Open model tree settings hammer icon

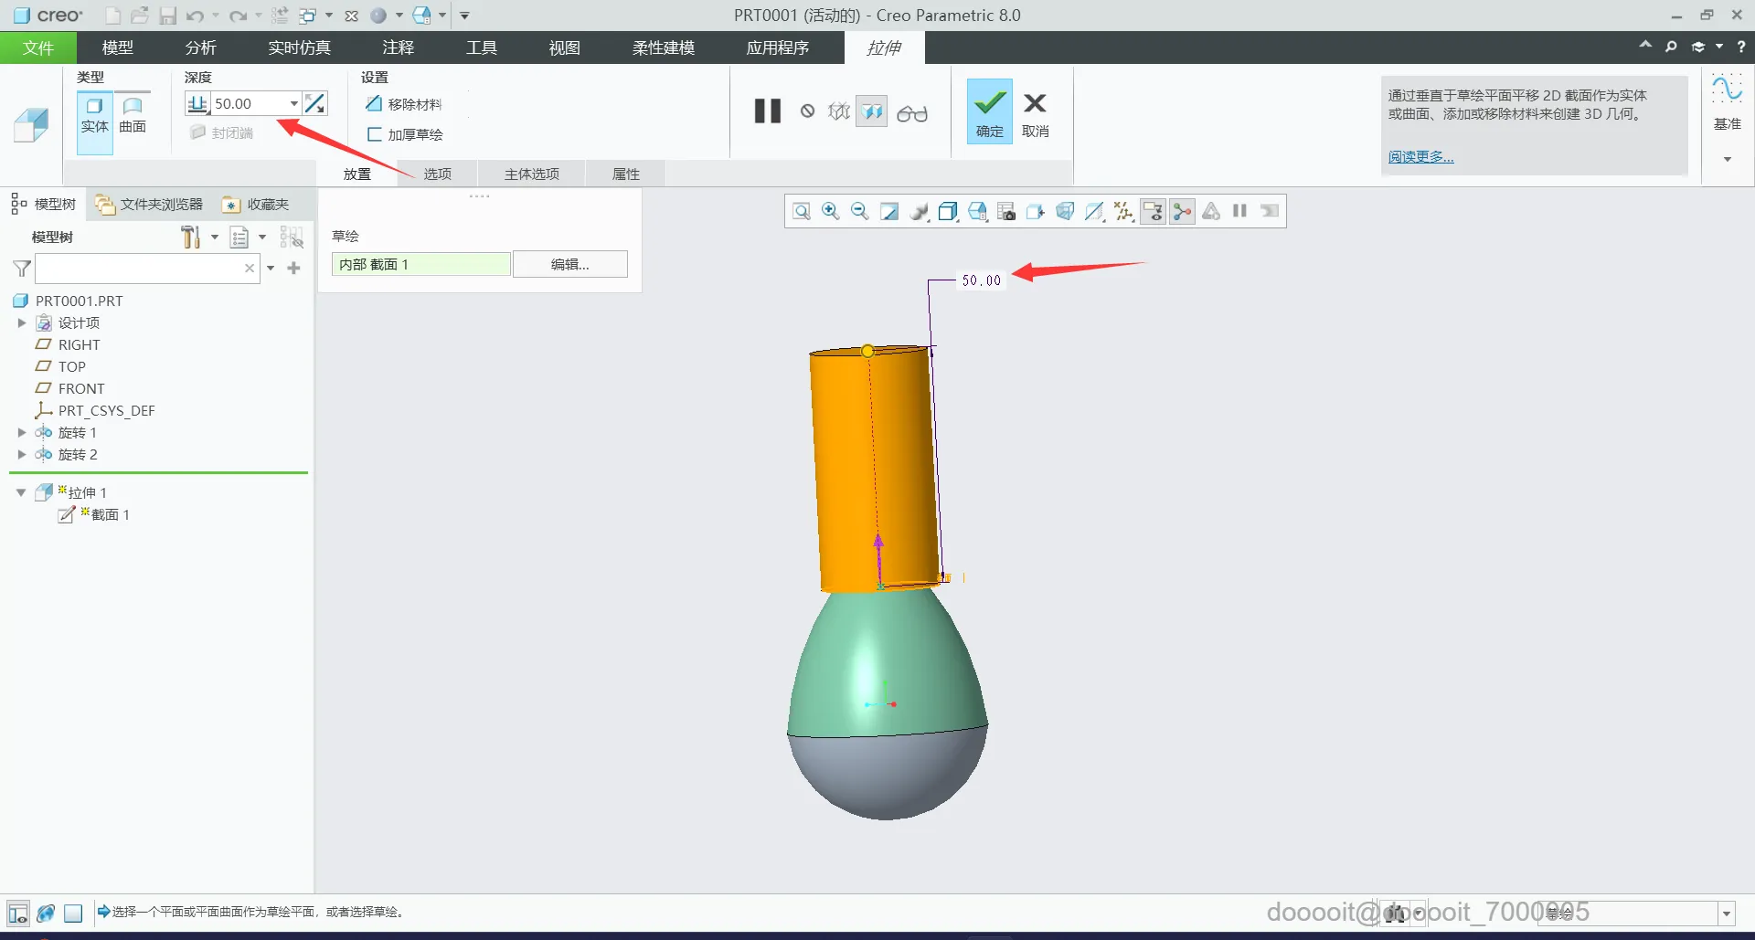pyautogui.click(x=190, y=238)
